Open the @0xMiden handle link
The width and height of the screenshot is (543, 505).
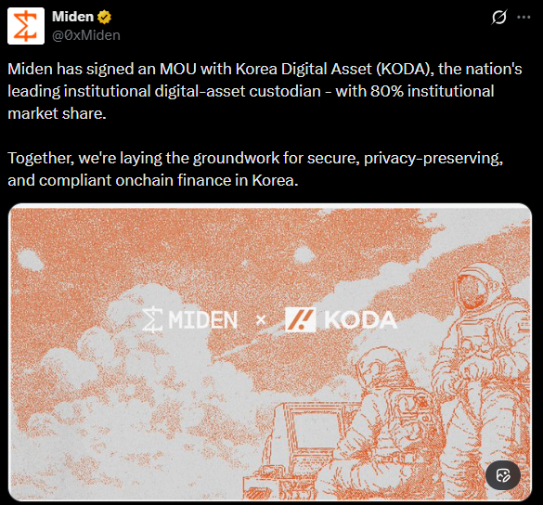pyautogui.click(x=86, y=35)
